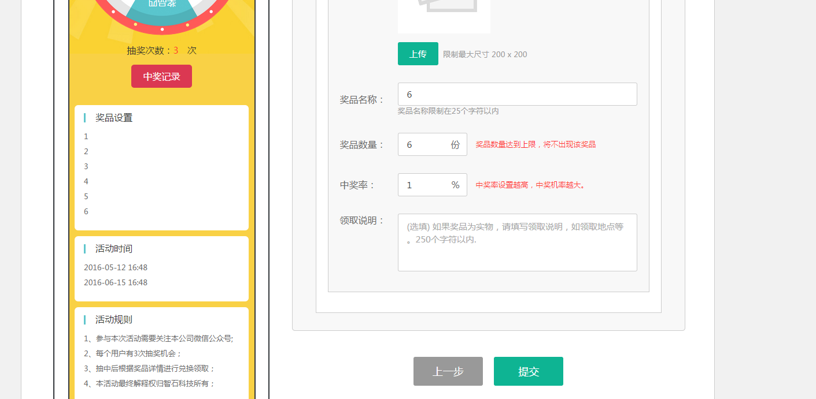Image resolution: width=816 pixels, height=399 pixels.
Task: Select the 抽奖次数 draw count text
Action: [162, 50]
